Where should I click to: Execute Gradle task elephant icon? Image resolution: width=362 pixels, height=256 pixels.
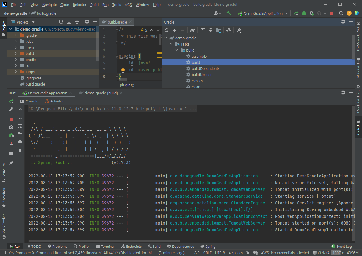(x=192, y=30)
